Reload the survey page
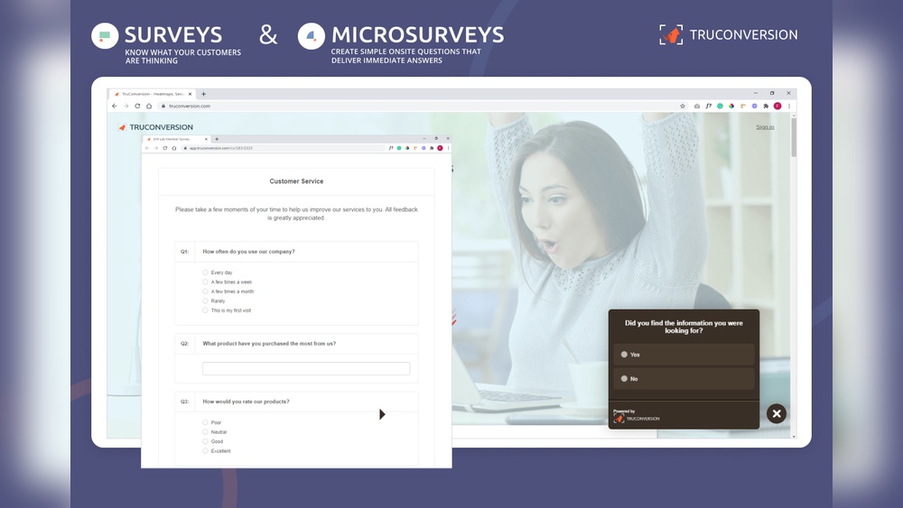This screenshot has width=903, height=508. tap(164, 149)
